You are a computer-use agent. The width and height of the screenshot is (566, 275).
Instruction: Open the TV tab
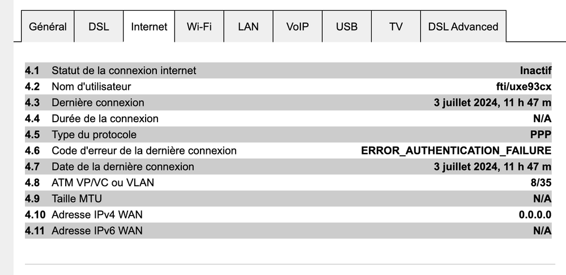[396, 27]
